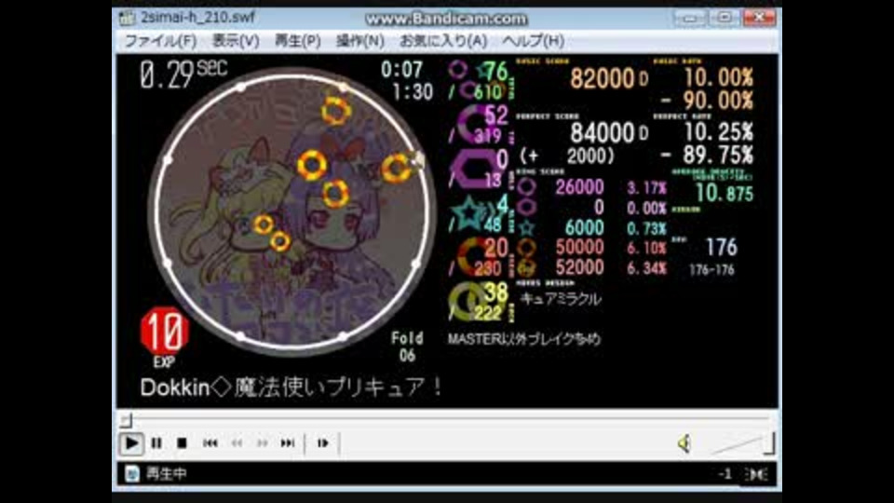Open the ファイル(F) menu
This screenshot has width=894, height=503.
click(160, 41)
